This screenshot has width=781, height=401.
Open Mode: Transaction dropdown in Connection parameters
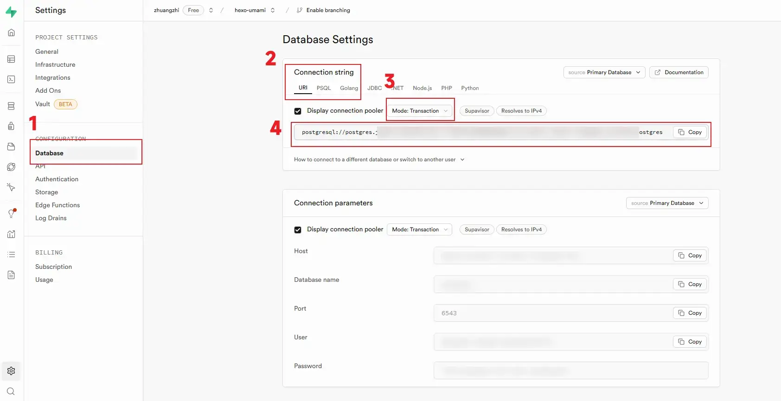pyautogui.click(x=420, y=229)
